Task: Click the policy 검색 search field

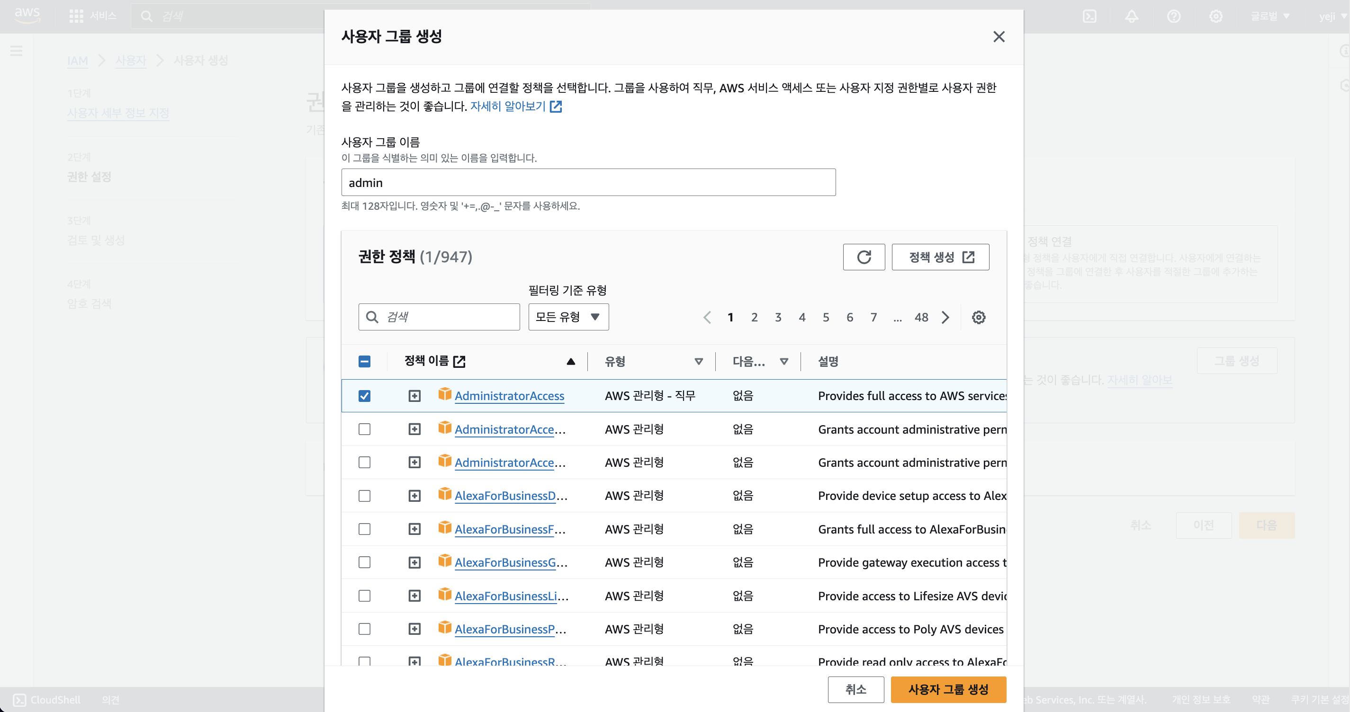Action: click(x=439, y=316)
